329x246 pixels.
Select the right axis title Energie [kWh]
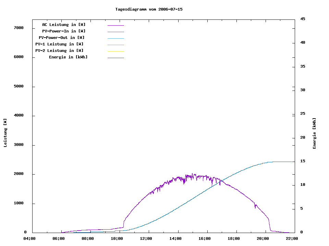click(314, 133)
